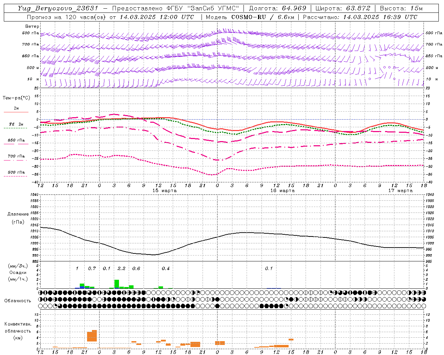This screenshot has width=444, height=355.
Task: Click the Облачность row label
Action: (18, 301)
